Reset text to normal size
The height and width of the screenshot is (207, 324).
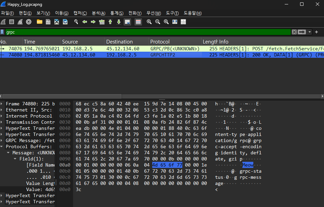pos(166,22)
